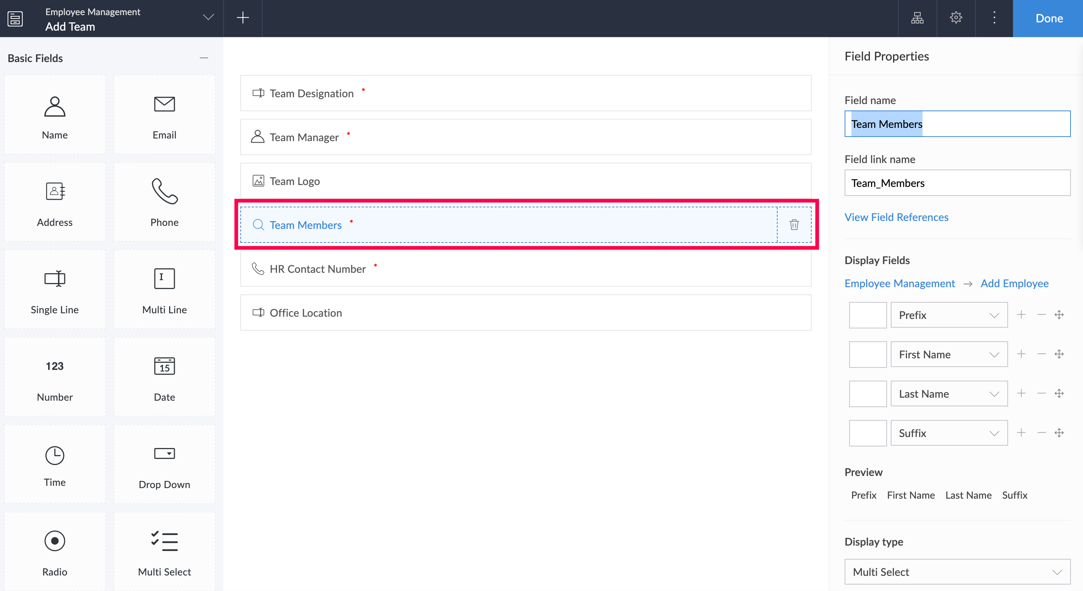The height and width of the screenshot is (591, 1083).
Task: Select the Phone field type
Action: point(164,202)
